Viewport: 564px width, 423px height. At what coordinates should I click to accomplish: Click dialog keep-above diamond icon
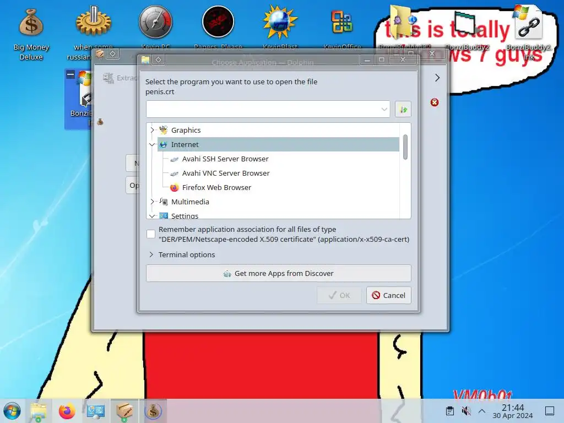(x=158, y=59)
